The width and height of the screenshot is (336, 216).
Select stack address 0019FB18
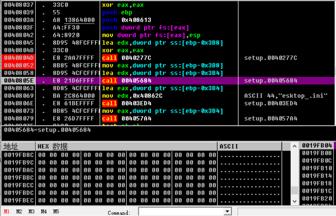pos(317,183)
